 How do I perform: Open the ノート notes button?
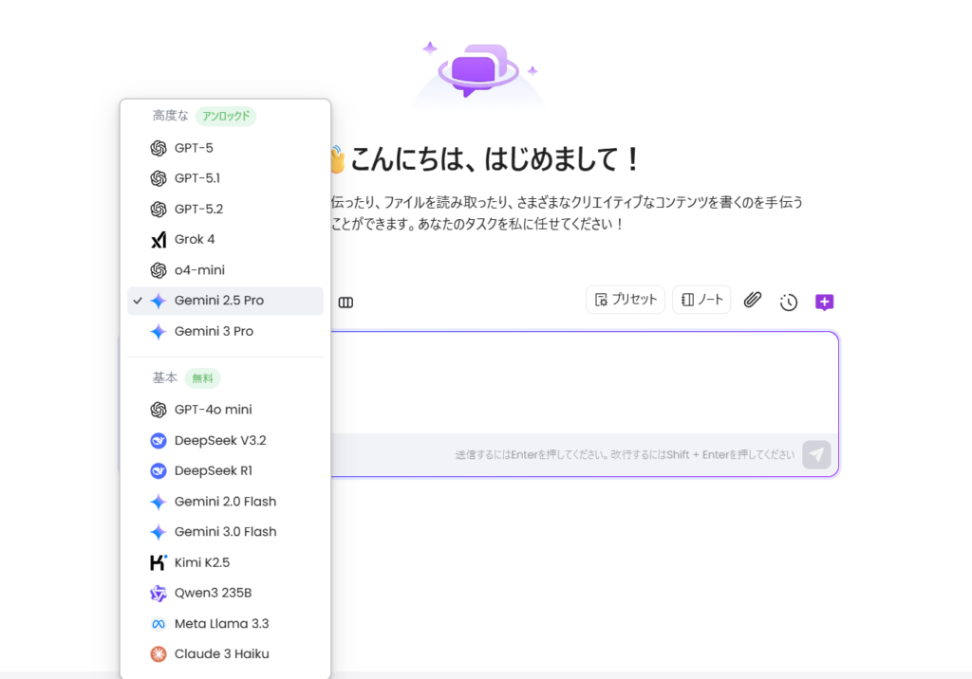pyautogui.click(x=701, y=300)
